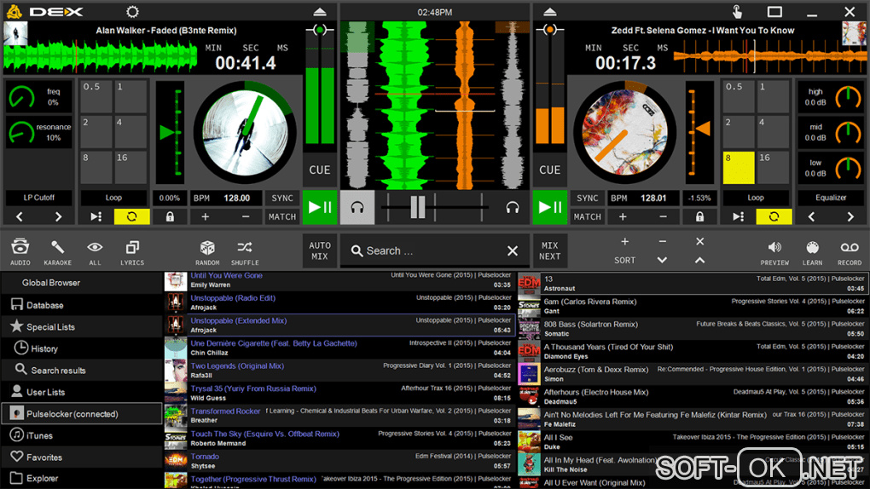Open Database in browser sidebar
The height and width of the screenshot is (489, 870).
(82, 305)
